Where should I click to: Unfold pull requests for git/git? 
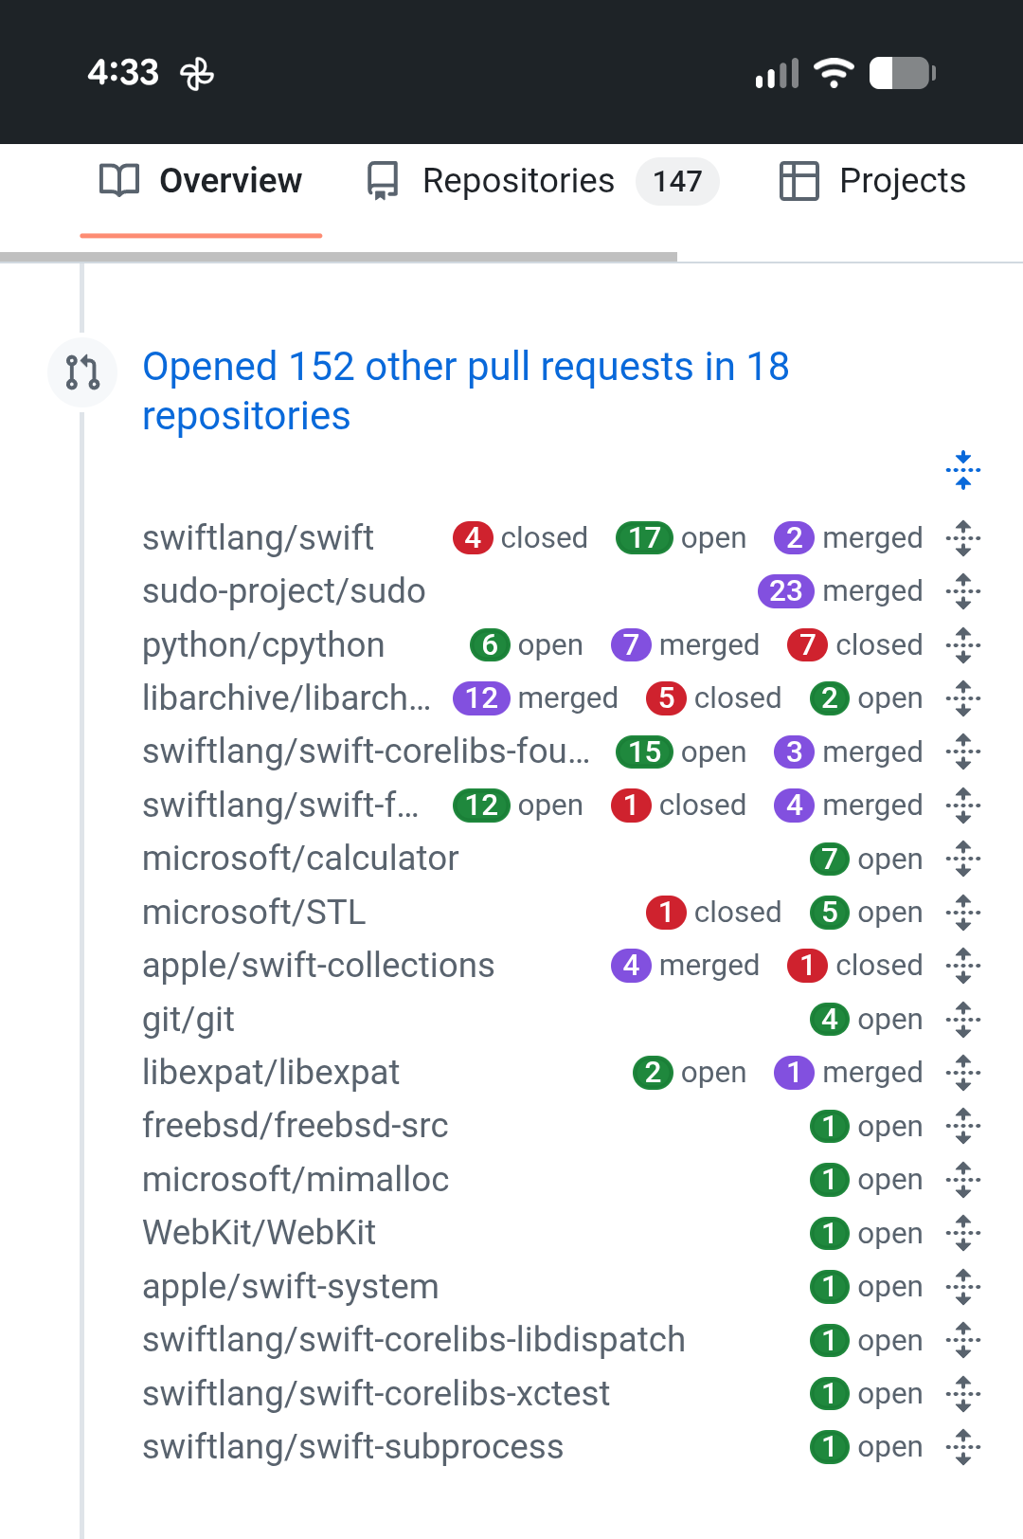[963, 1020]
